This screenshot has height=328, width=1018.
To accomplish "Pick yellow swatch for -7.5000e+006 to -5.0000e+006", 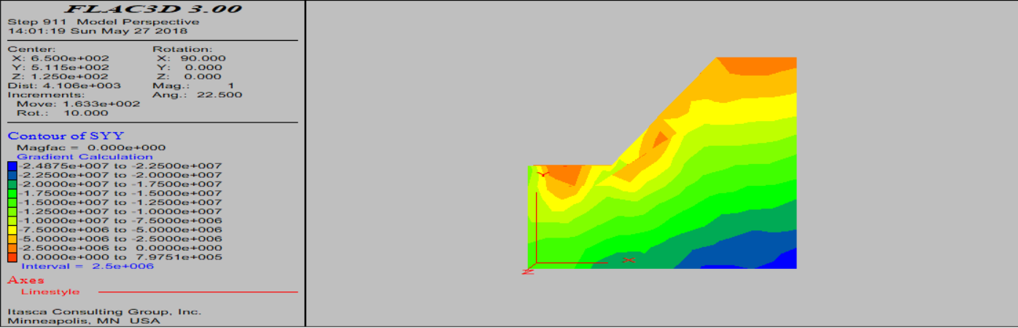I will click(x=11, y=230).
